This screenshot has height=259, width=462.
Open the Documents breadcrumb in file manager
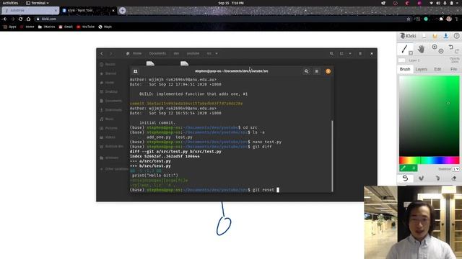click(157, 53)
